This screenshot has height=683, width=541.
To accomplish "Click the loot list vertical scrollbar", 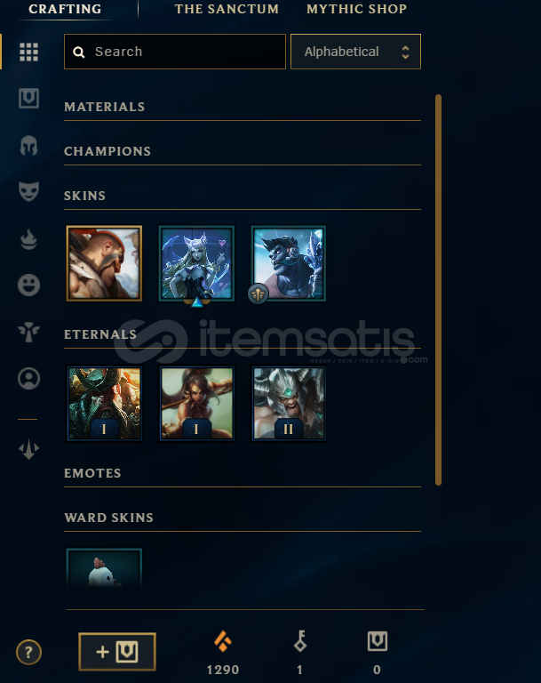I will tap(438, 290).
